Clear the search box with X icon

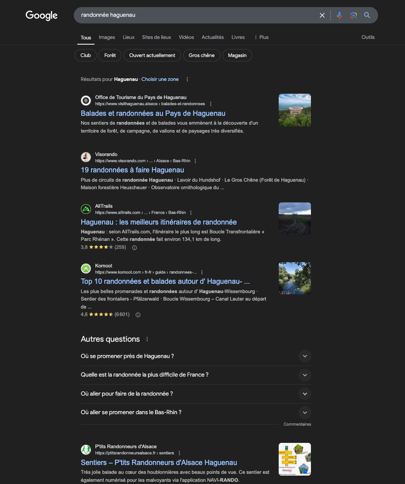[x=322, y=15]
